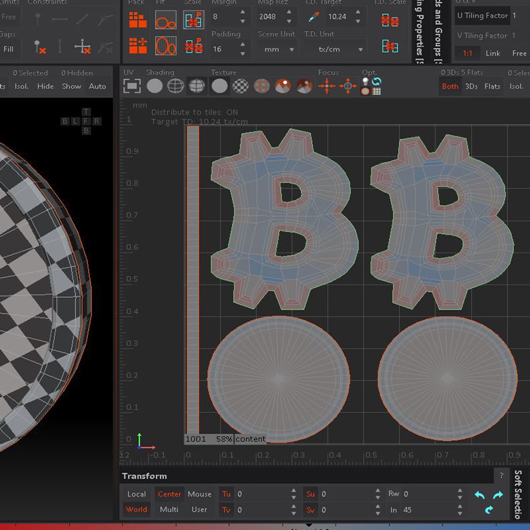Viewport: 530px width, 530px height.
Task: Click the lower T.D. Scale icon
Action: pos(390,46)
